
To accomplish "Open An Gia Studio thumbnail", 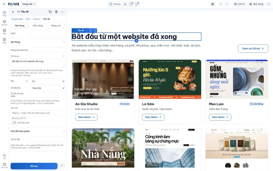I will pyautogui.click(x=103, y=79).
